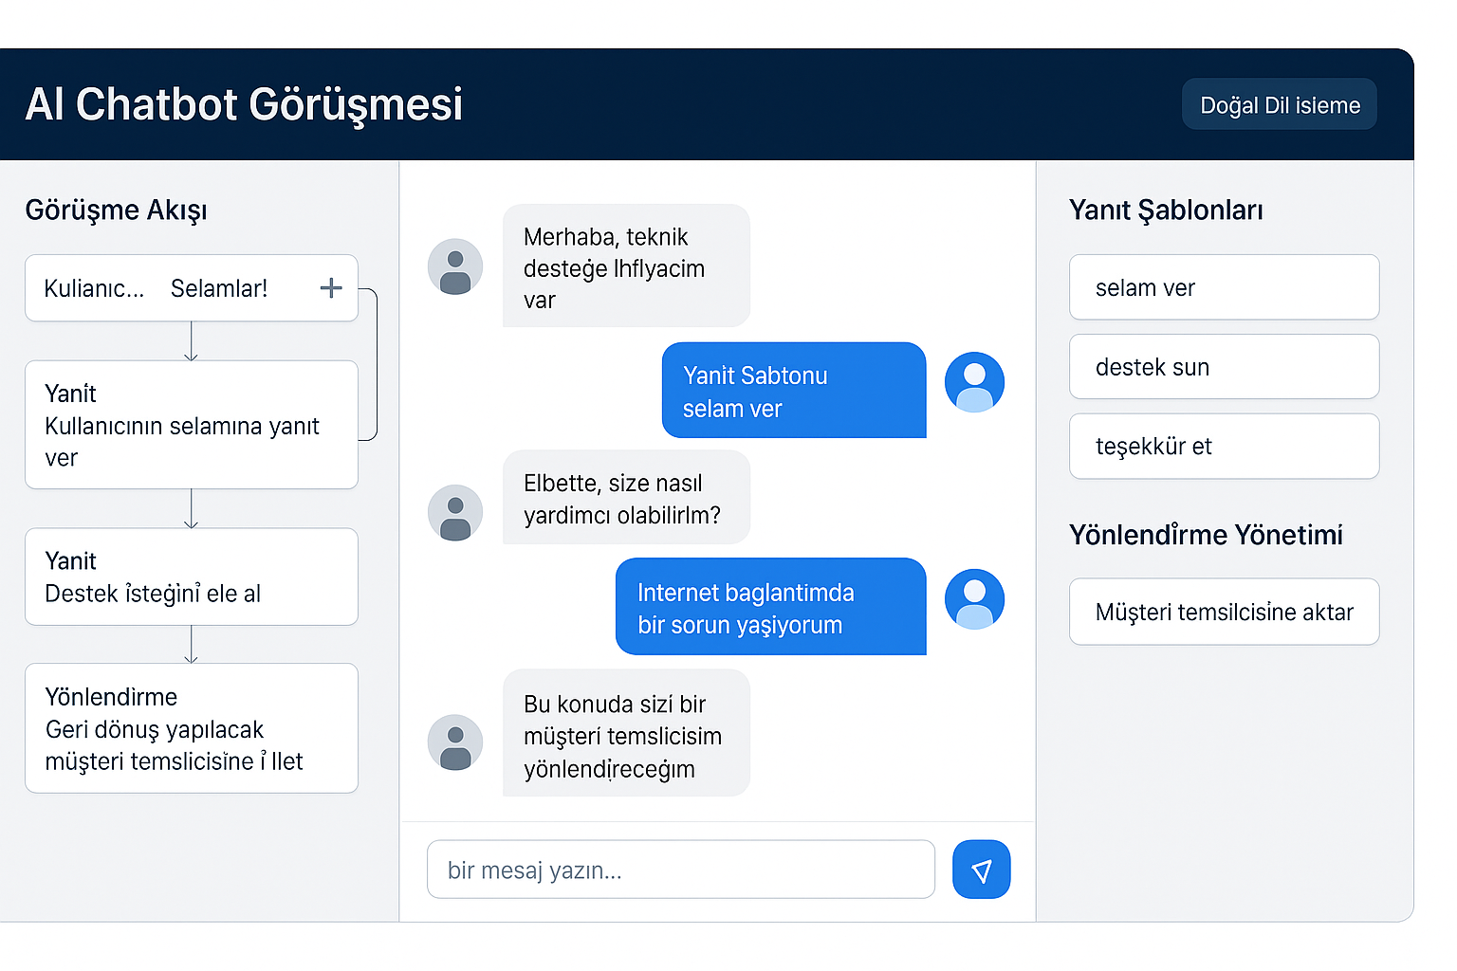Click the bot avatar beside the first greeting message
Viewport: 1457px width, 971px height.
pyautogui.click(x=455, y=266)
